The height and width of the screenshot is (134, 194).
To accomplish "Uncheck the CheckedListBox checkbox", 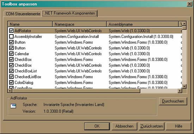I will click(11, 77).
